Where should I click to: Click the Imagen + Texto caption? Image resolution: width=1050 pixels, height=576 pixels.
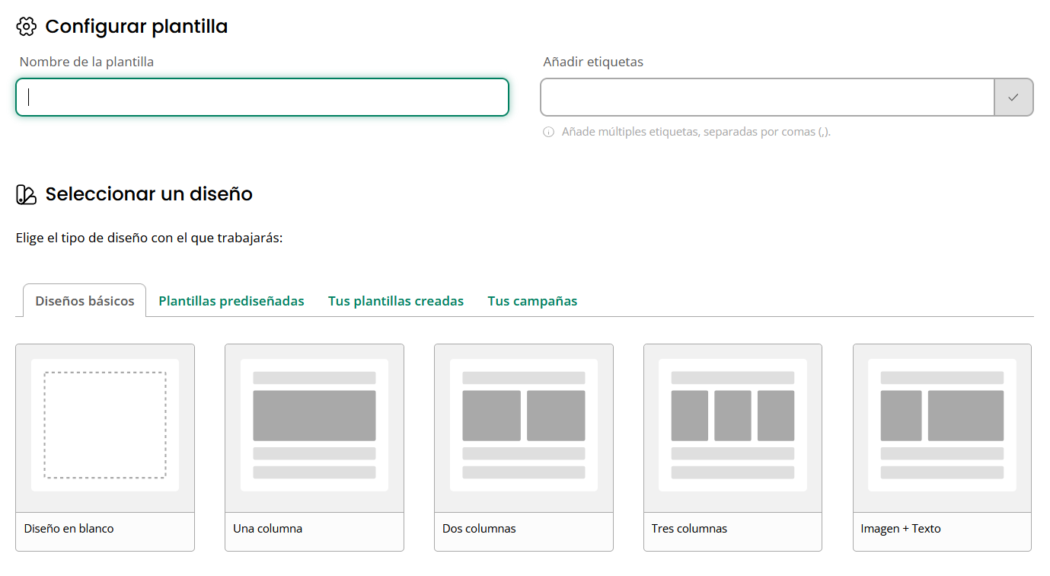[x=901, y=529]
